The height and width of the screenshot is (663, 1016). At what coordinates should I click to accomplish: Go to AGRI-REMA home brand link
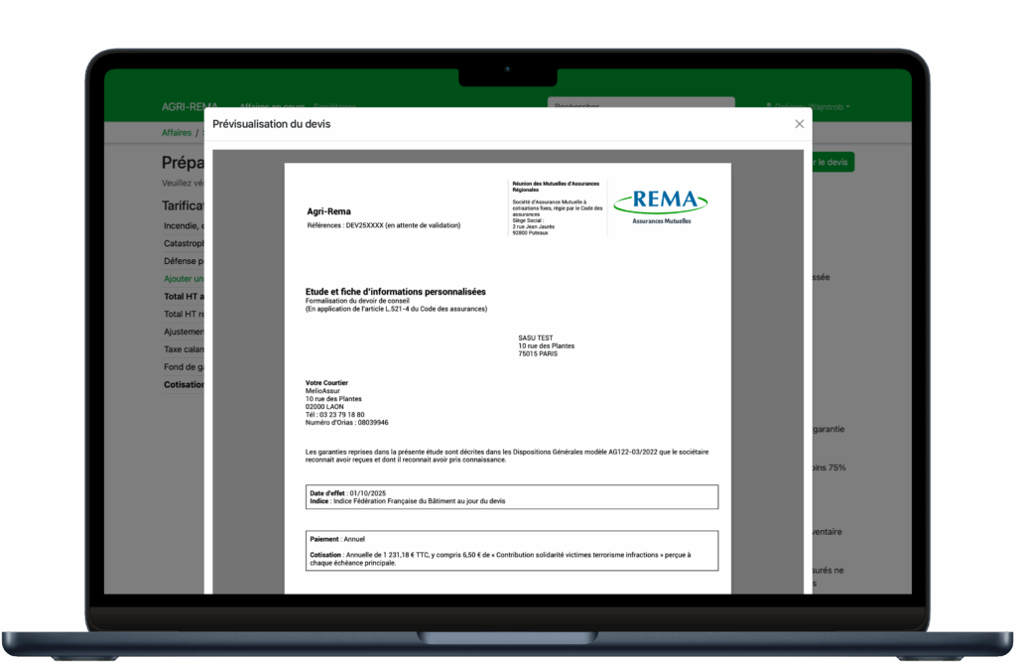point(190,106)
